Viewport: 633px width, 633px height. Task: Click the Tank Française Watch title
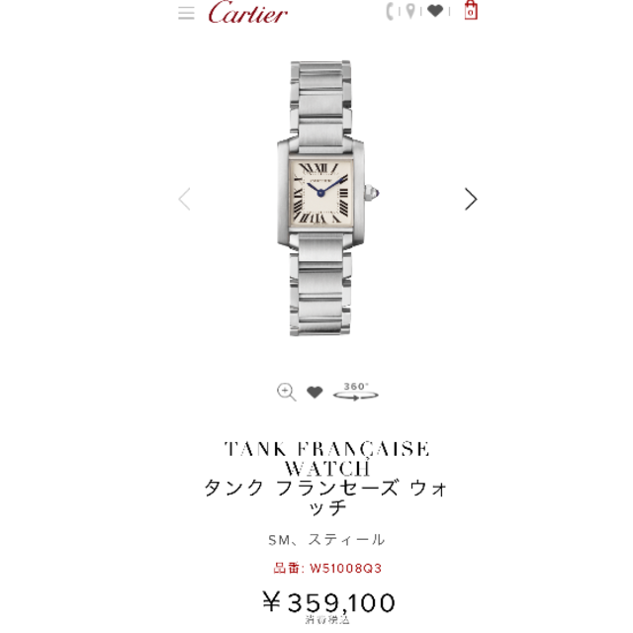pyautogui.click(x=326, y=459)
